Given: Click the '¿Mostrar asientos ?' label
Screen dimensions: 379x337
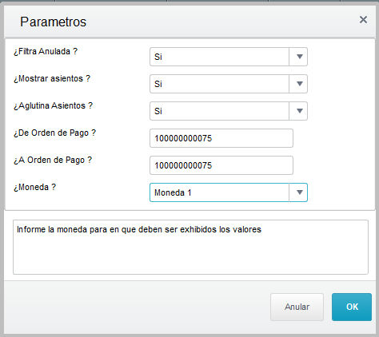Looking at the screenshot, I should point(52,78).
